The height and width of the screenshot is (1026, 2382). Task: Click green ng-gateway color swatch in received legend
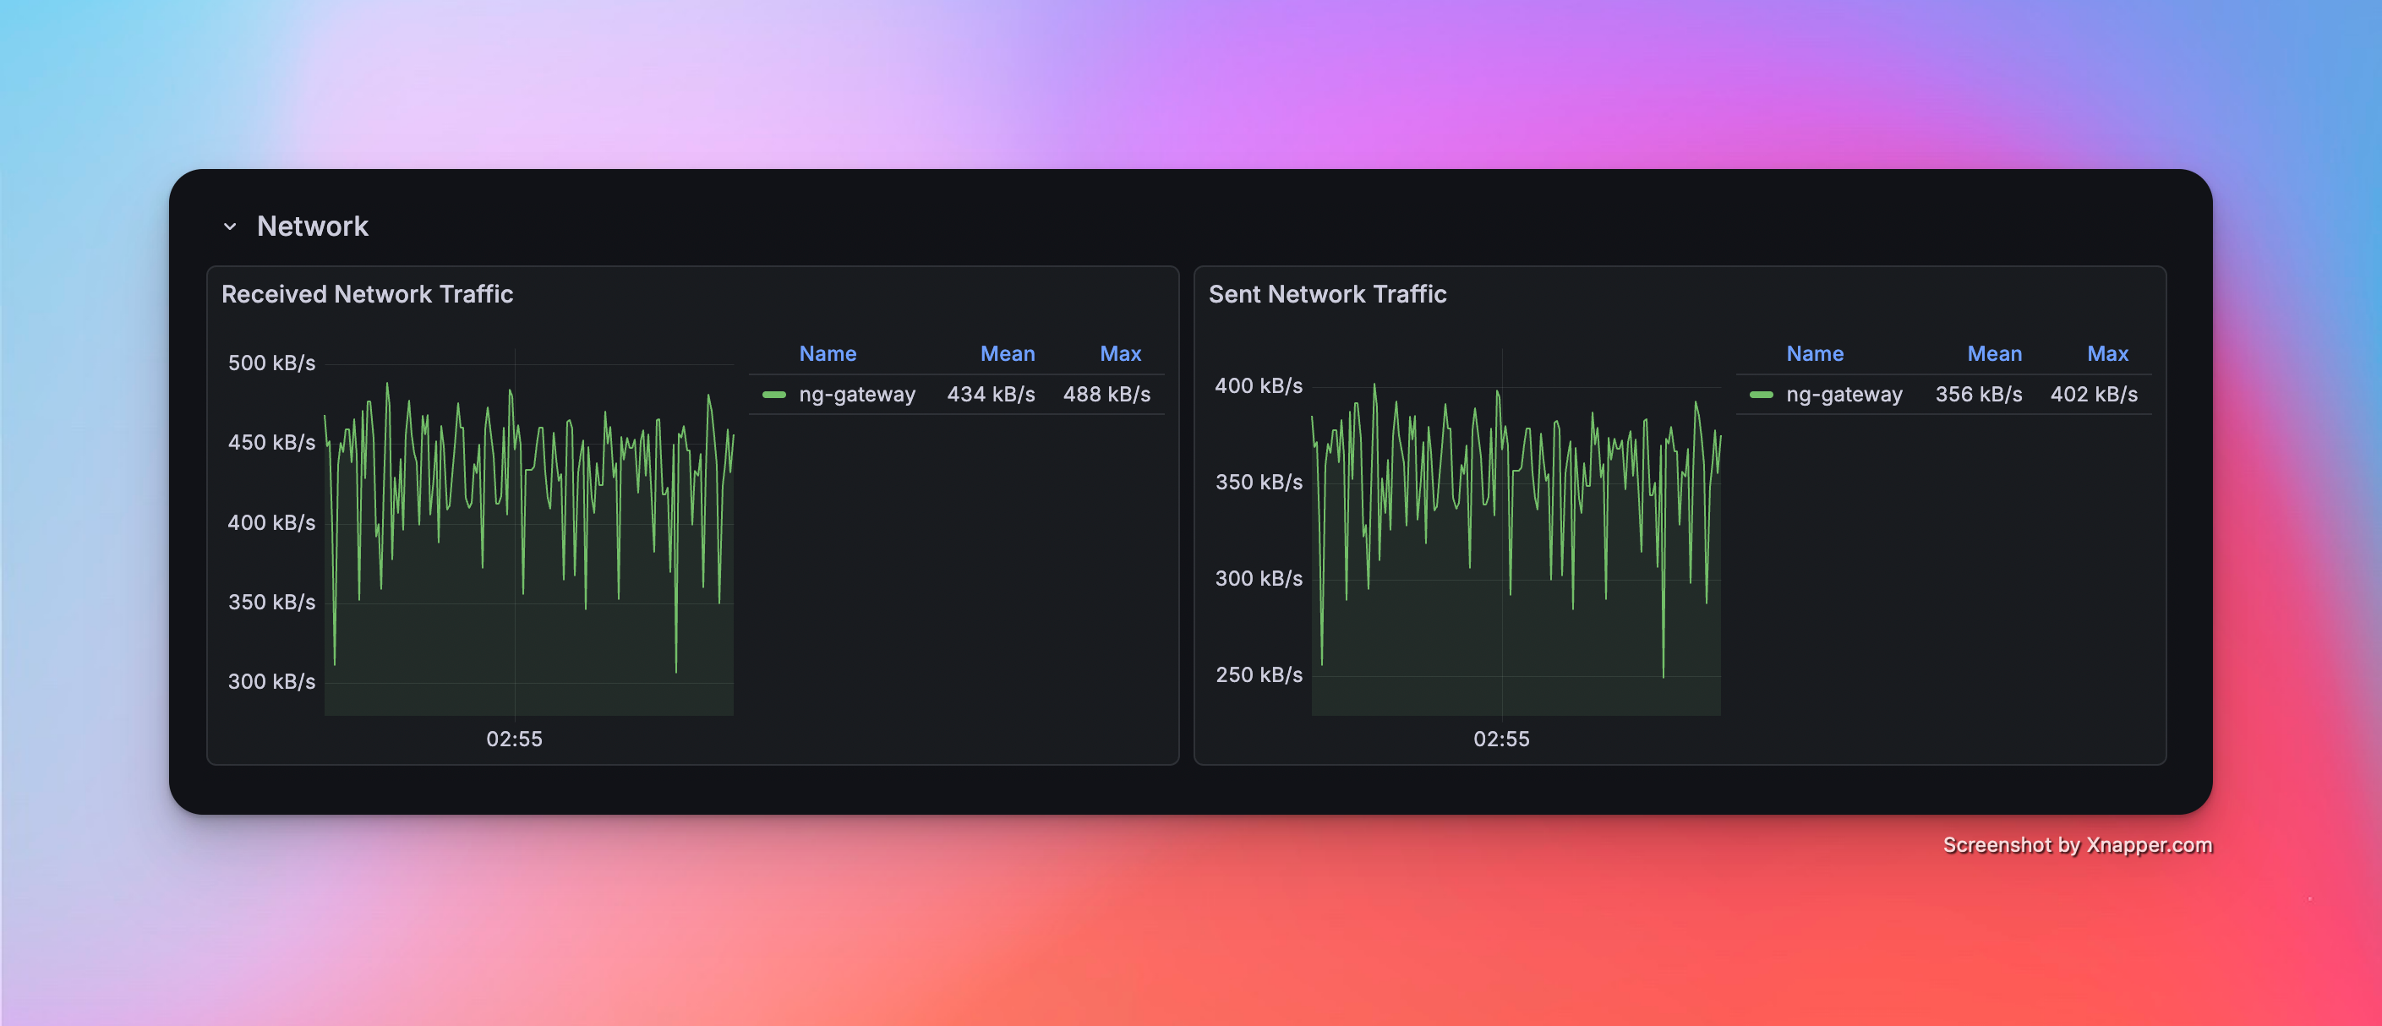[774, 395]
